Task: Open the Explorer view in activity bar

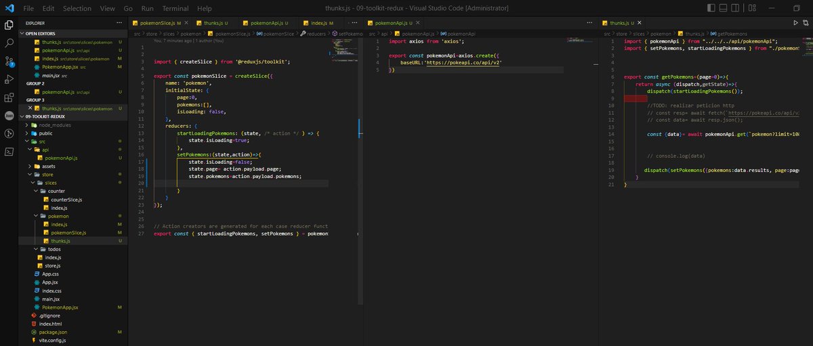Action: pos(9,25)
